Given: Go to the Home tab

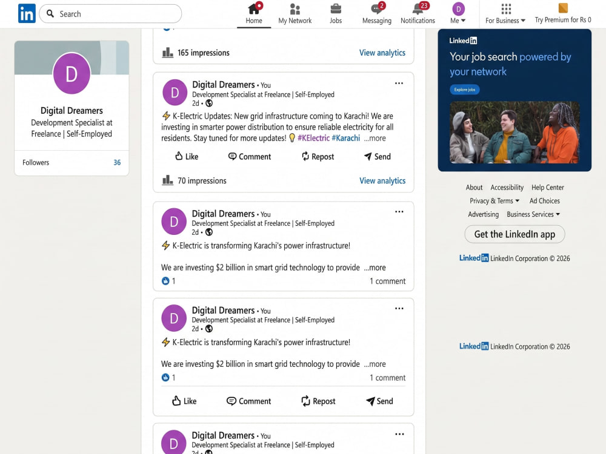Looking at the screenshot, I should 254,14.
